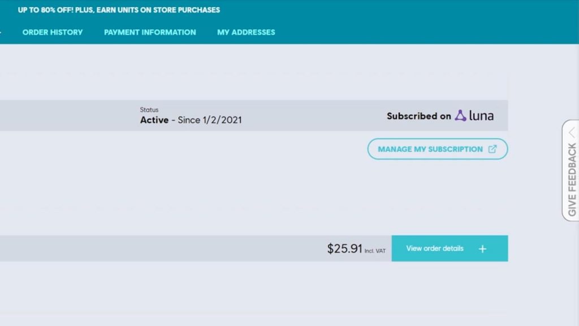This screenshot has height=326, width=579.
Task: Go to My Addresses tab
Action: [246, 32]
